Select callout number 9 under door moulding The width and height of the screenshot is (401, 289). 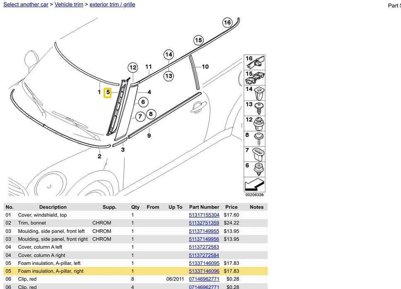(149, 136)
